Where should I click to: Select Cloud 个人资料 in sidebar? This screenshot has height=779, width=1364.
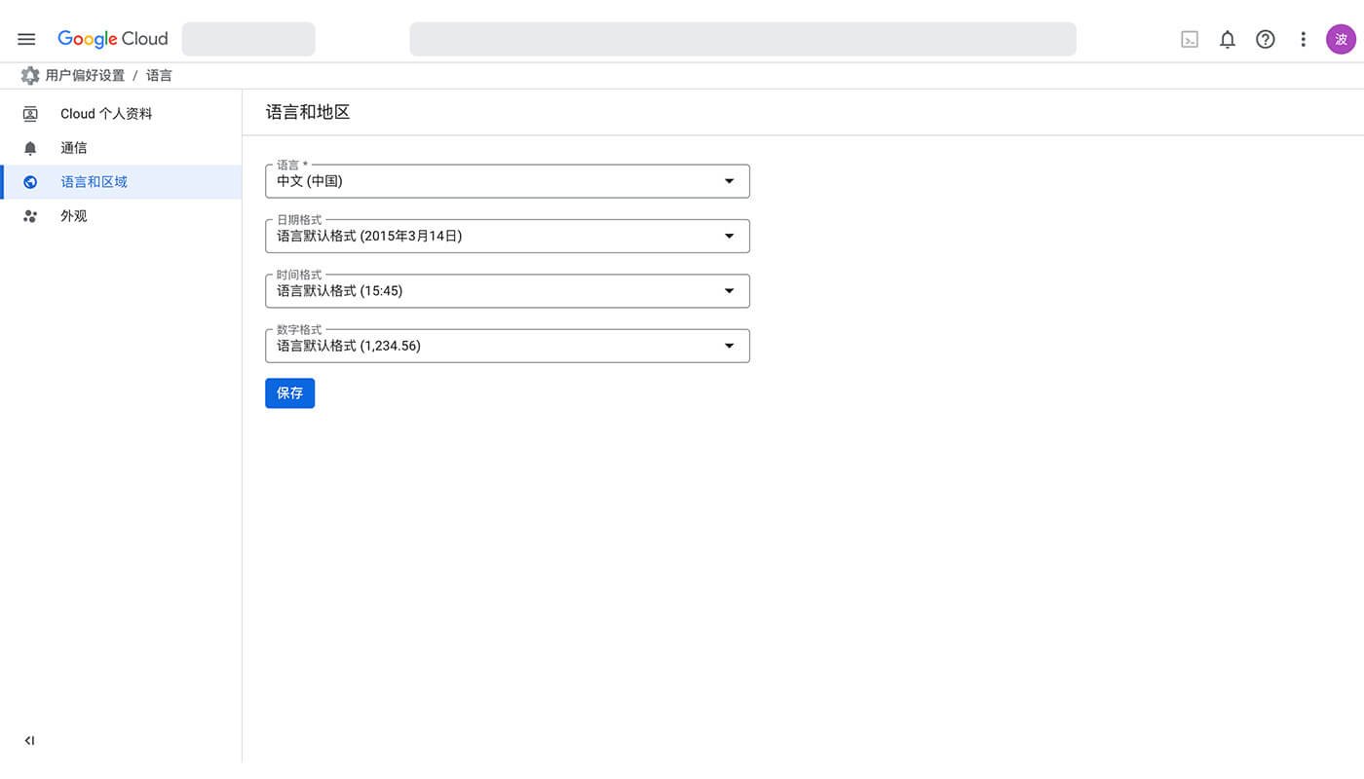coord(106,114)
